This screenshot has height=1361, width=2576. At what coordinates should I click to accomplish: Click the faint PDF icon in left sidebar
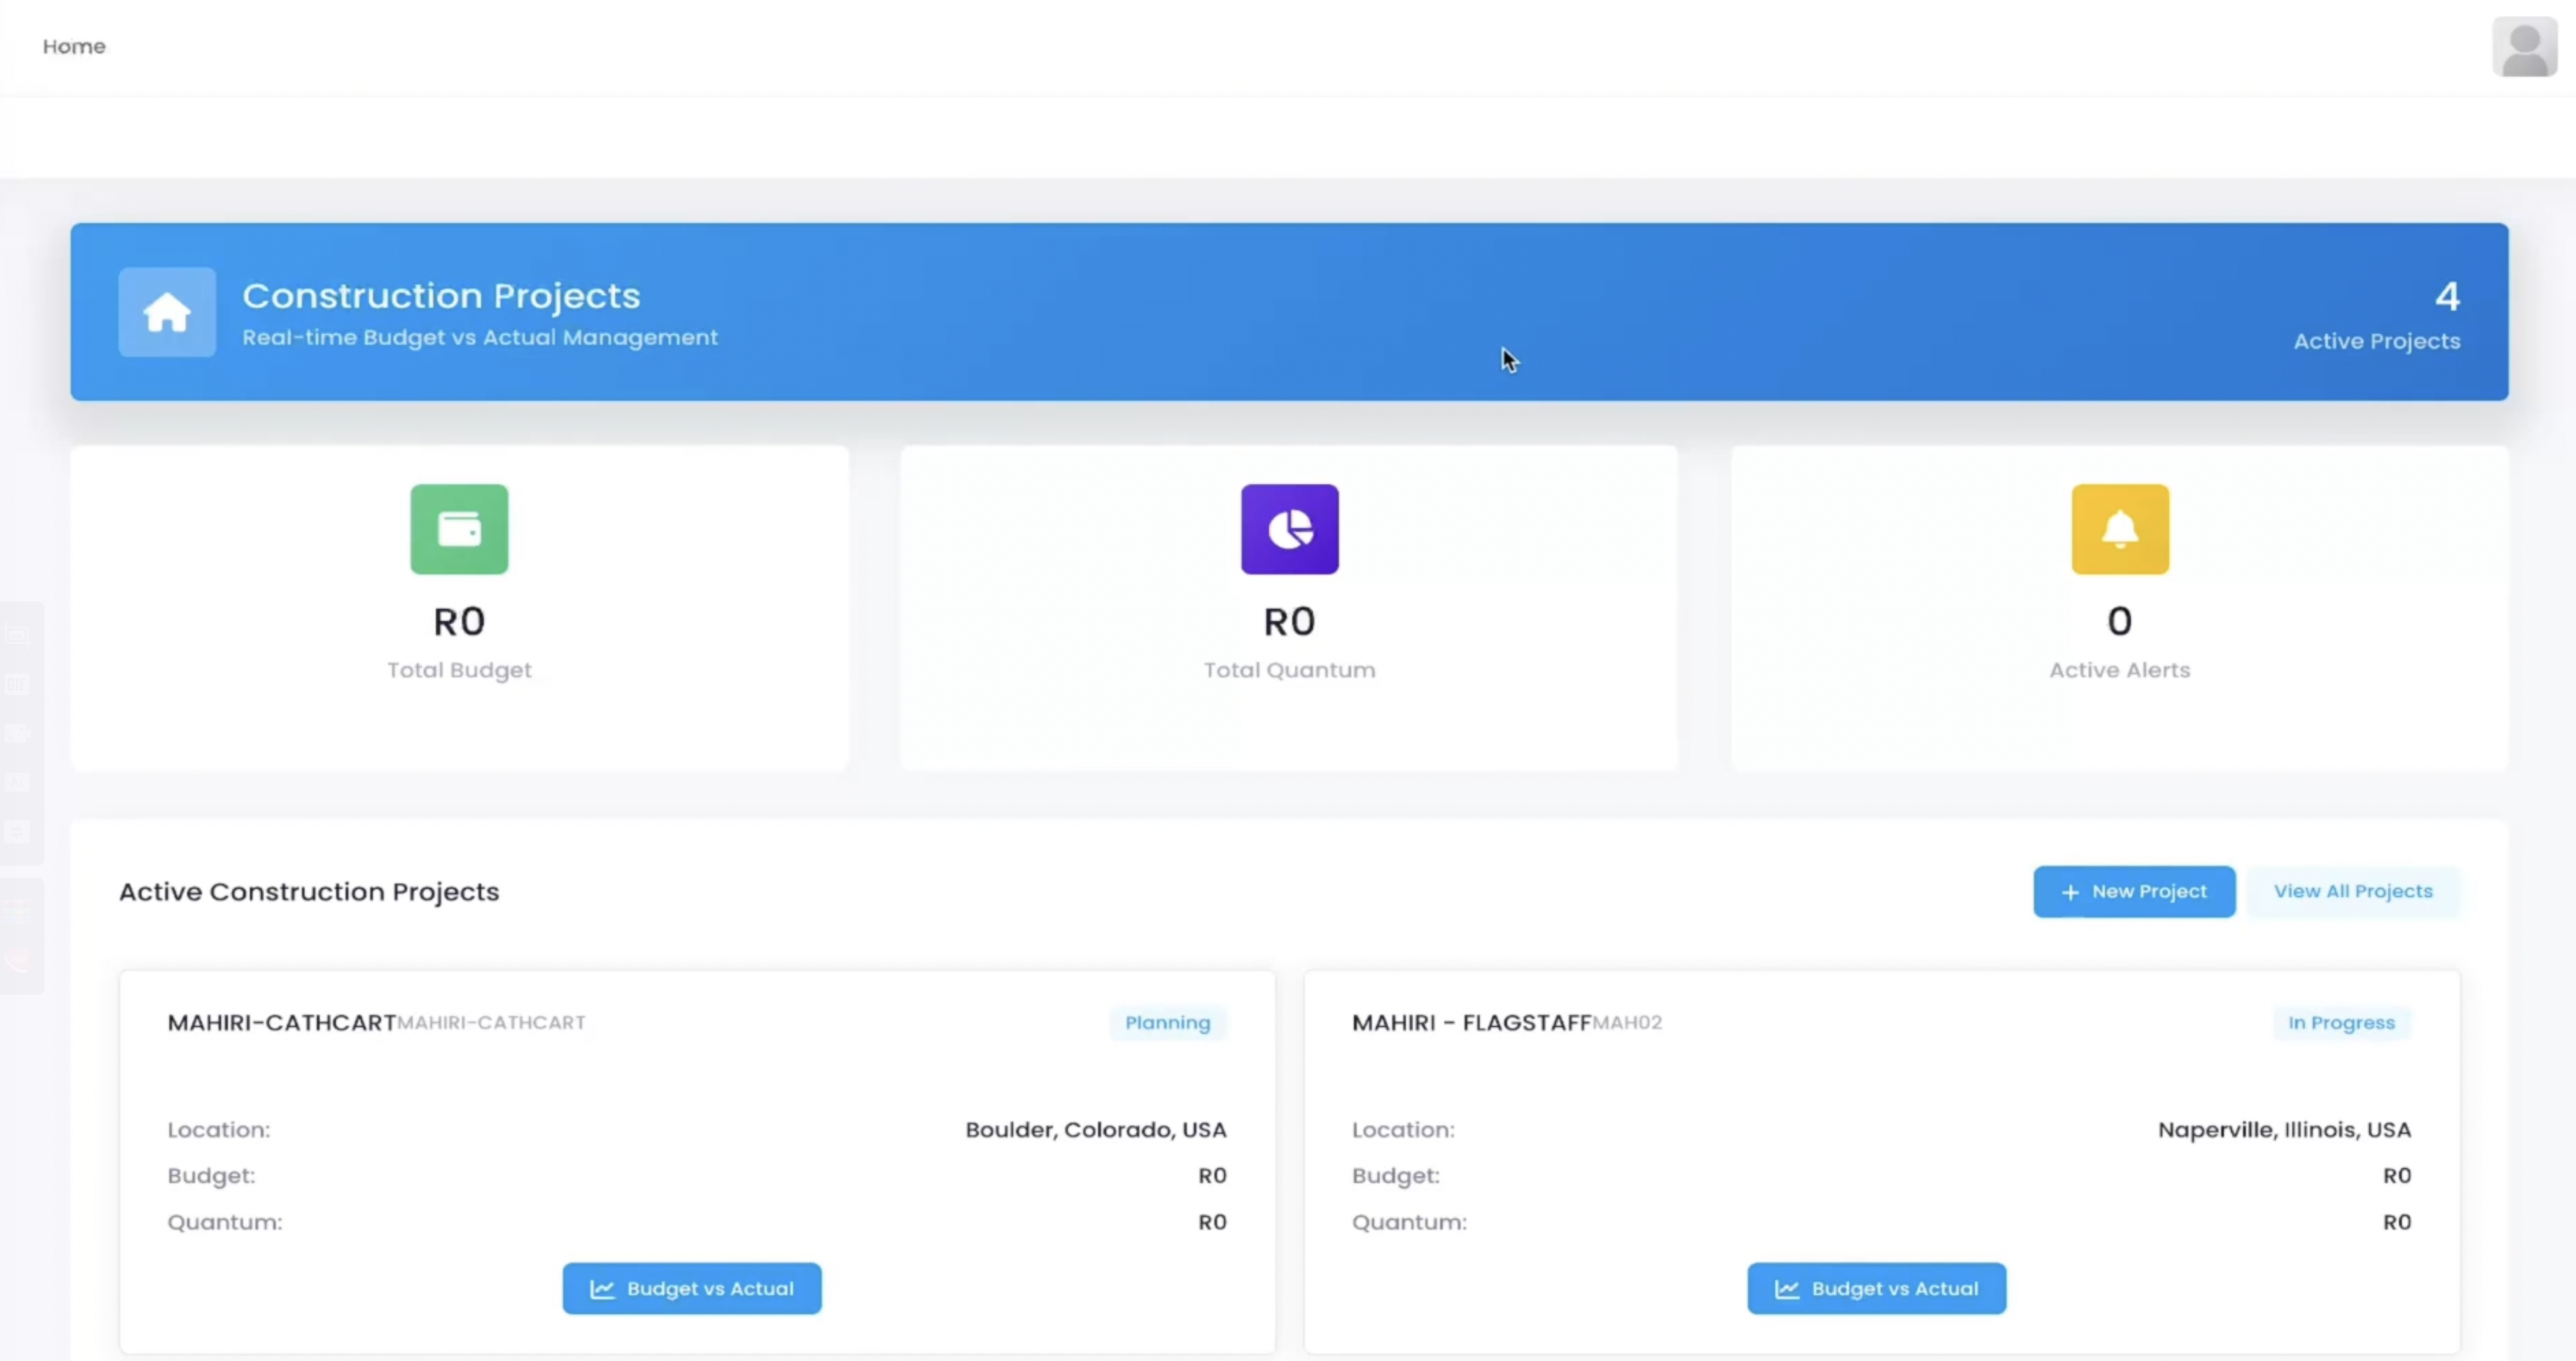pyautogui.click(x=17, y=961)
